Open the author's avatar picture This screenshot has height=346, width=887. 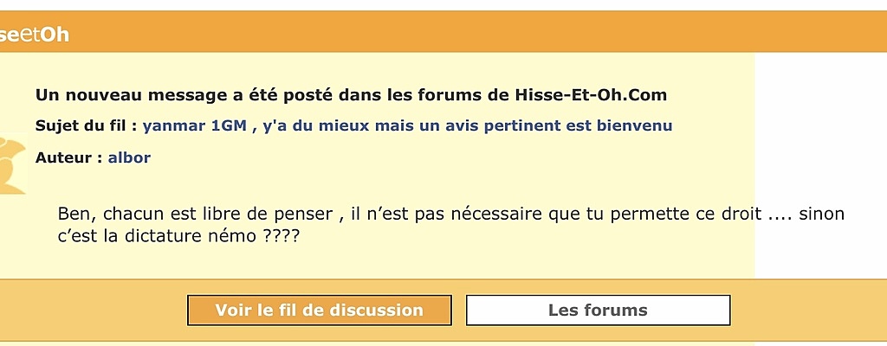(13, 164)
